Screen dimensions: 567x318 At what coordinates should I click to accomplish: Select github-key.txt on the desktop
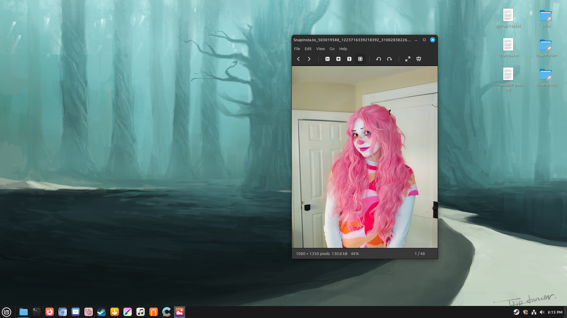click(508, 18)
